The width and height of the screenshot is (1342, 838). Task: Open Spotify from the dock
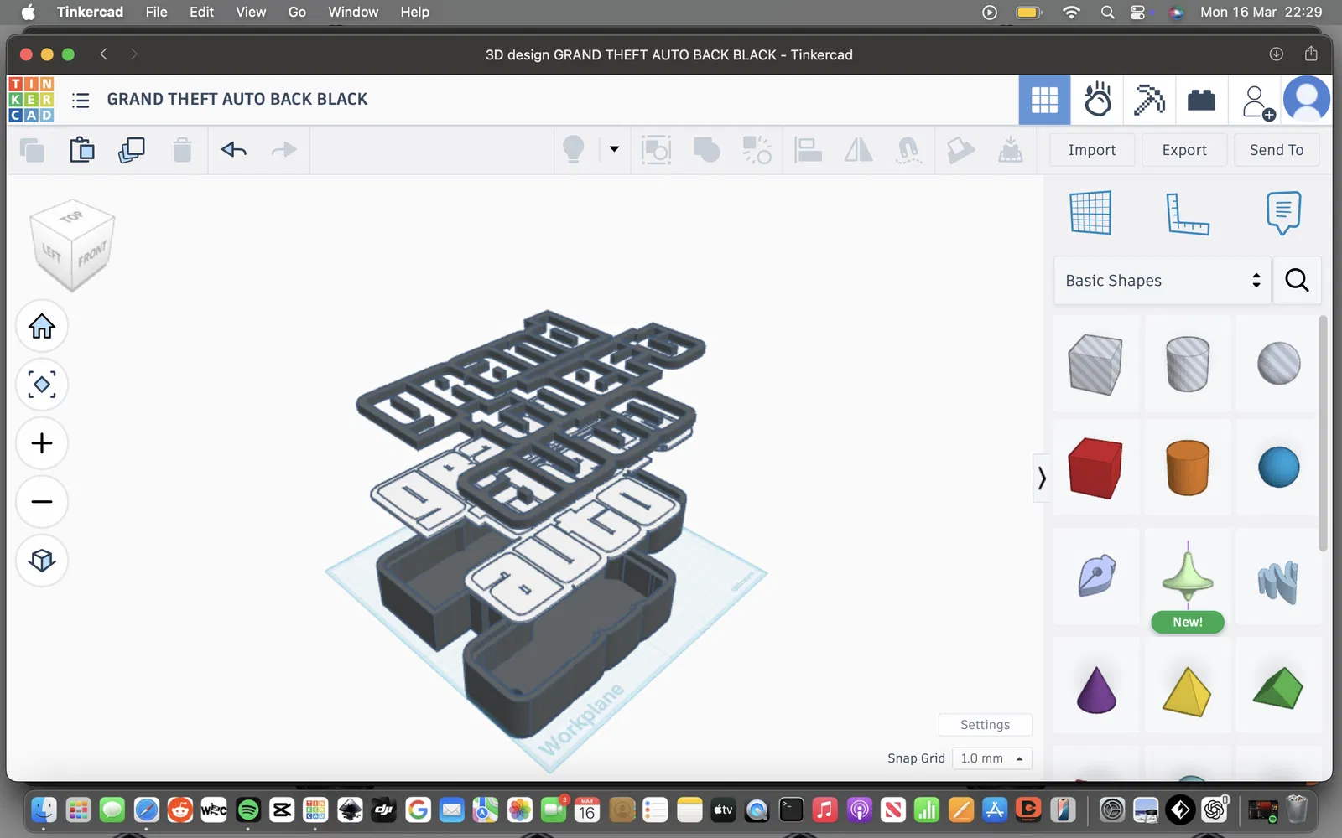pos(248,810)
